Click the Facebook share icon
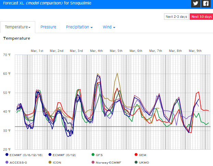 coord(205,4)
